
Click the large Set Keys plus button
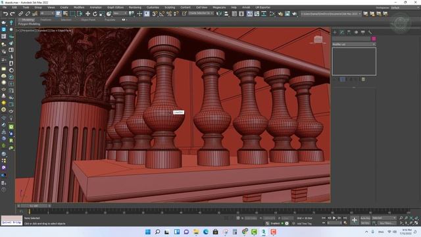pyautogui.click(x=354, y=221)
